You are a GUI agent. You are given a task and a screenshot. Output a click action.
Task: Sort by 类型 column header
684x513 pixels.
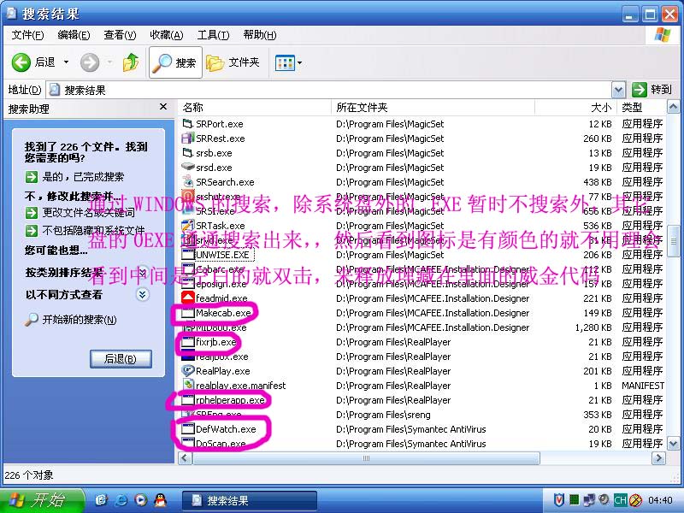[x=641, y=108]
